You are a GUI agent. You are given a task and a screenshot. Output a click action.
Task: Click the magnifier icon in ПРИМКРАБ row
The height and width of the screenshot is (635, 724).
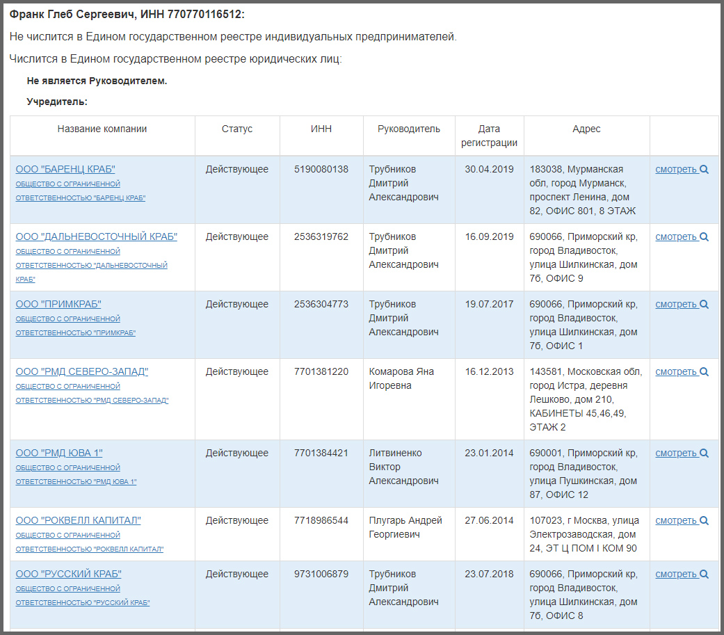(x=704, y=305)
